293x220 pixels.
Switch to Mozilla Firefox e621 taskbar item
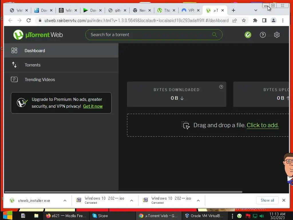66,216
